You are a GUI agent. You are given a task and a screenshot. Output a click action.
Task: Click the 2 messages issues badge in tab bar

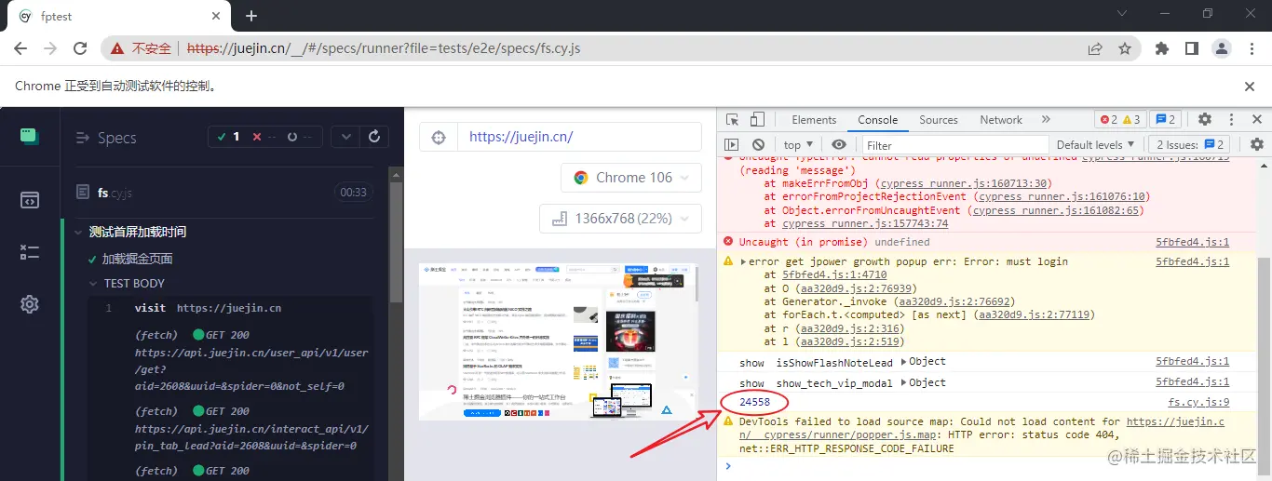coord(1166,119)
